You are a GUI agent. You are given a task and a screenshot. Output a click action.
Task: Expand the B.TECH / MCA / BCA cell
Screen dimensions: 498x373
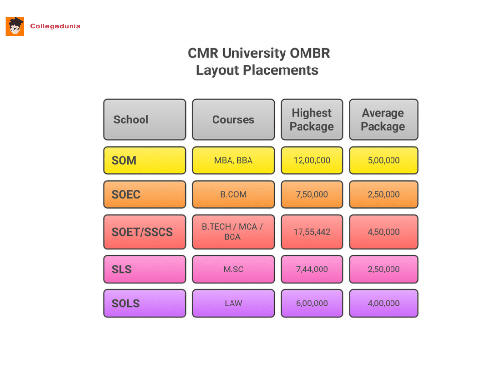coord(233,232)
